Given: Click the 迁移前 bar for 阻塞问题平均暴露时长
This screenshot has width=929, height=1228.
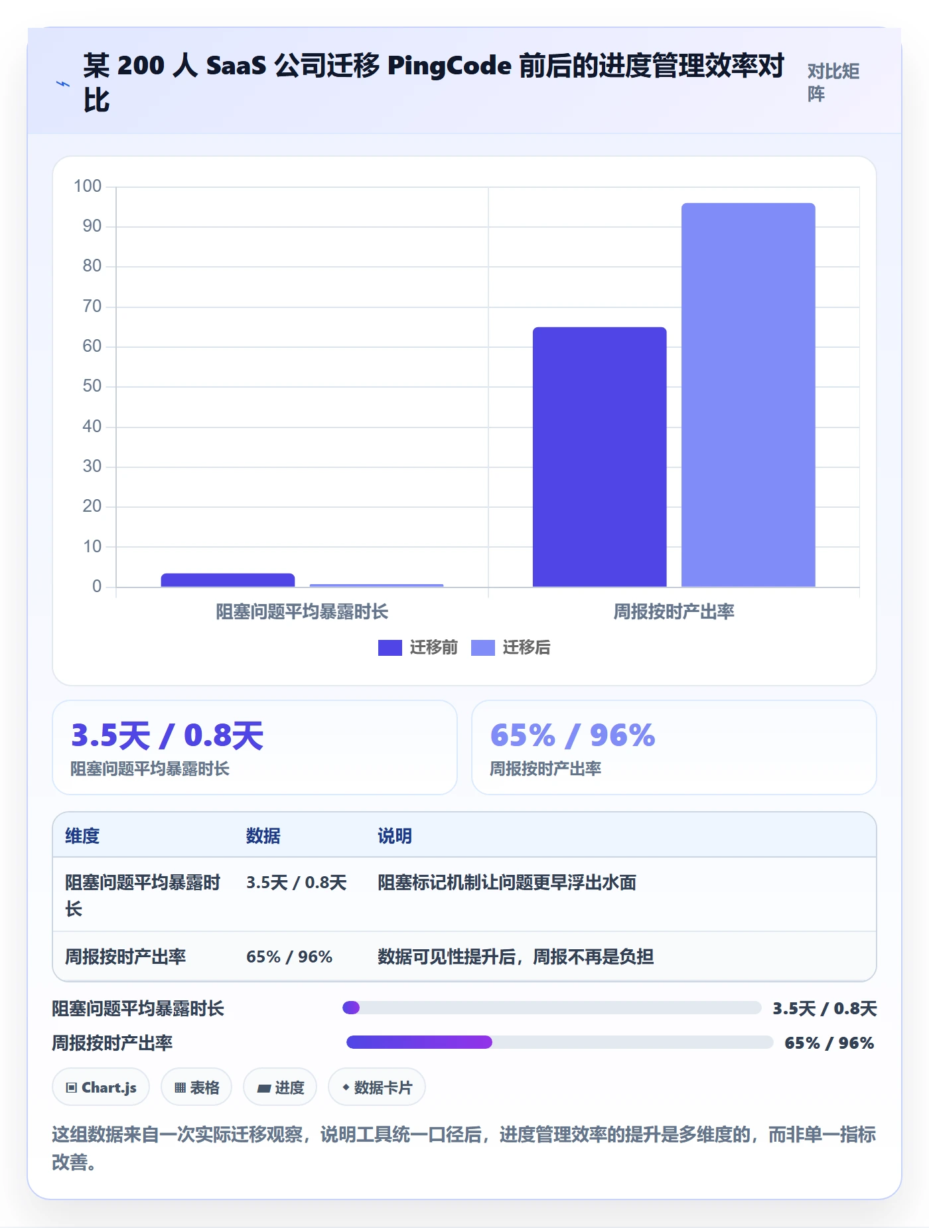Looking at the screenshot, I should tap(228, 580).
